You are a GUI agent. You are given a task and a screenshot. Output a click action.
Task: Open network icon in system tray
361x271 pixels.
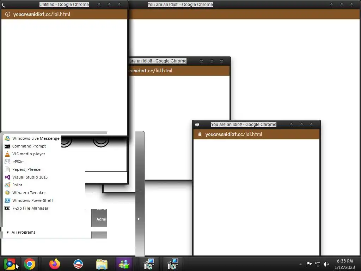[x=318, y=264]
